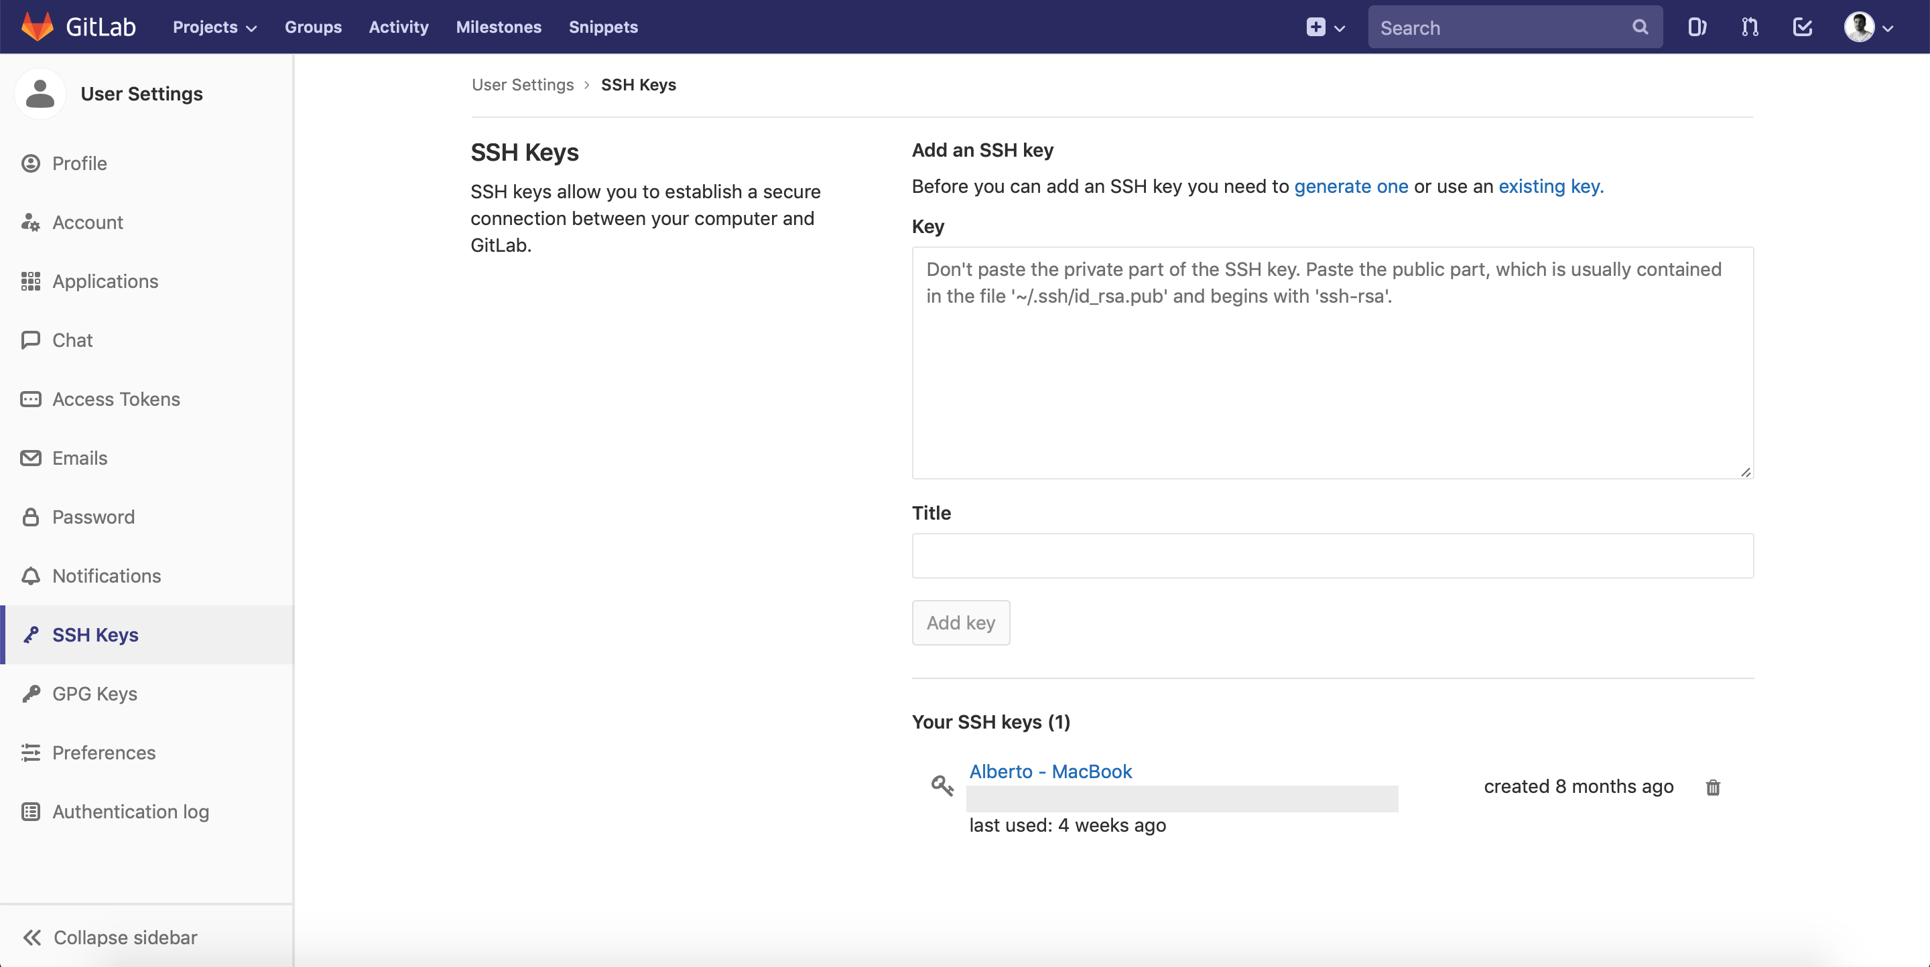This screenshot has height=967, width=1930.
Task: Select Activity in the top navigation
Action: [399, 27]
